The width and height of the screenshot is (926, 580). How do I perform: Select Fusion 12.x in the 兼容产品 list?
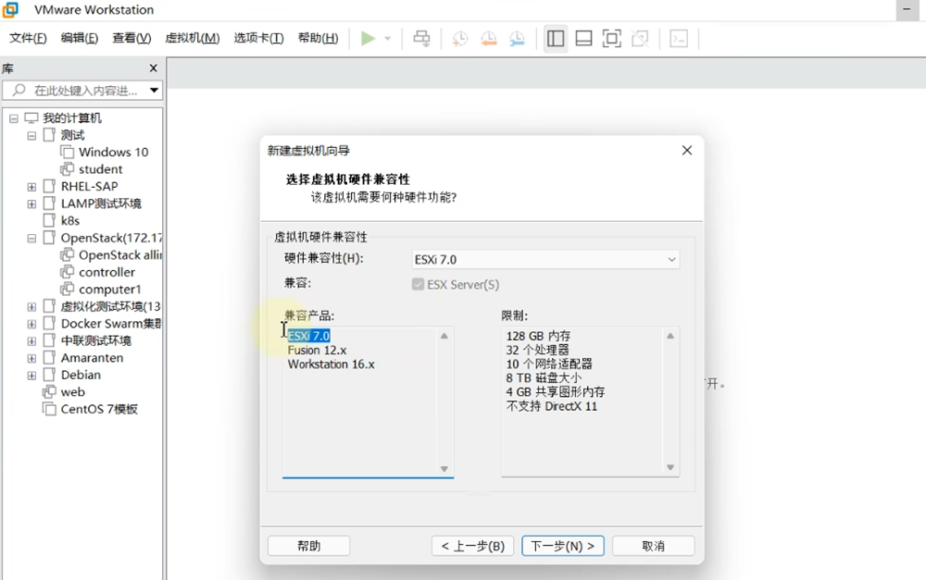[x=317, y=350]
